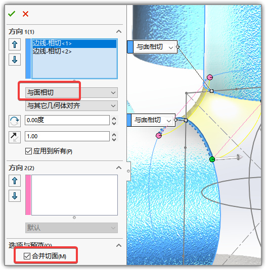Click the tangent length arrow icon
The width and height of the screenshot is (266, 270).
[x=15, y=137]
